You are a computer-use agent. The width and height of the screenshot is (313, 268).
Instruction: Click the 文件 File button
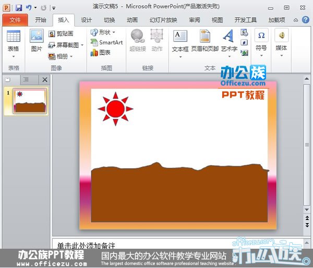coord(15,20)
